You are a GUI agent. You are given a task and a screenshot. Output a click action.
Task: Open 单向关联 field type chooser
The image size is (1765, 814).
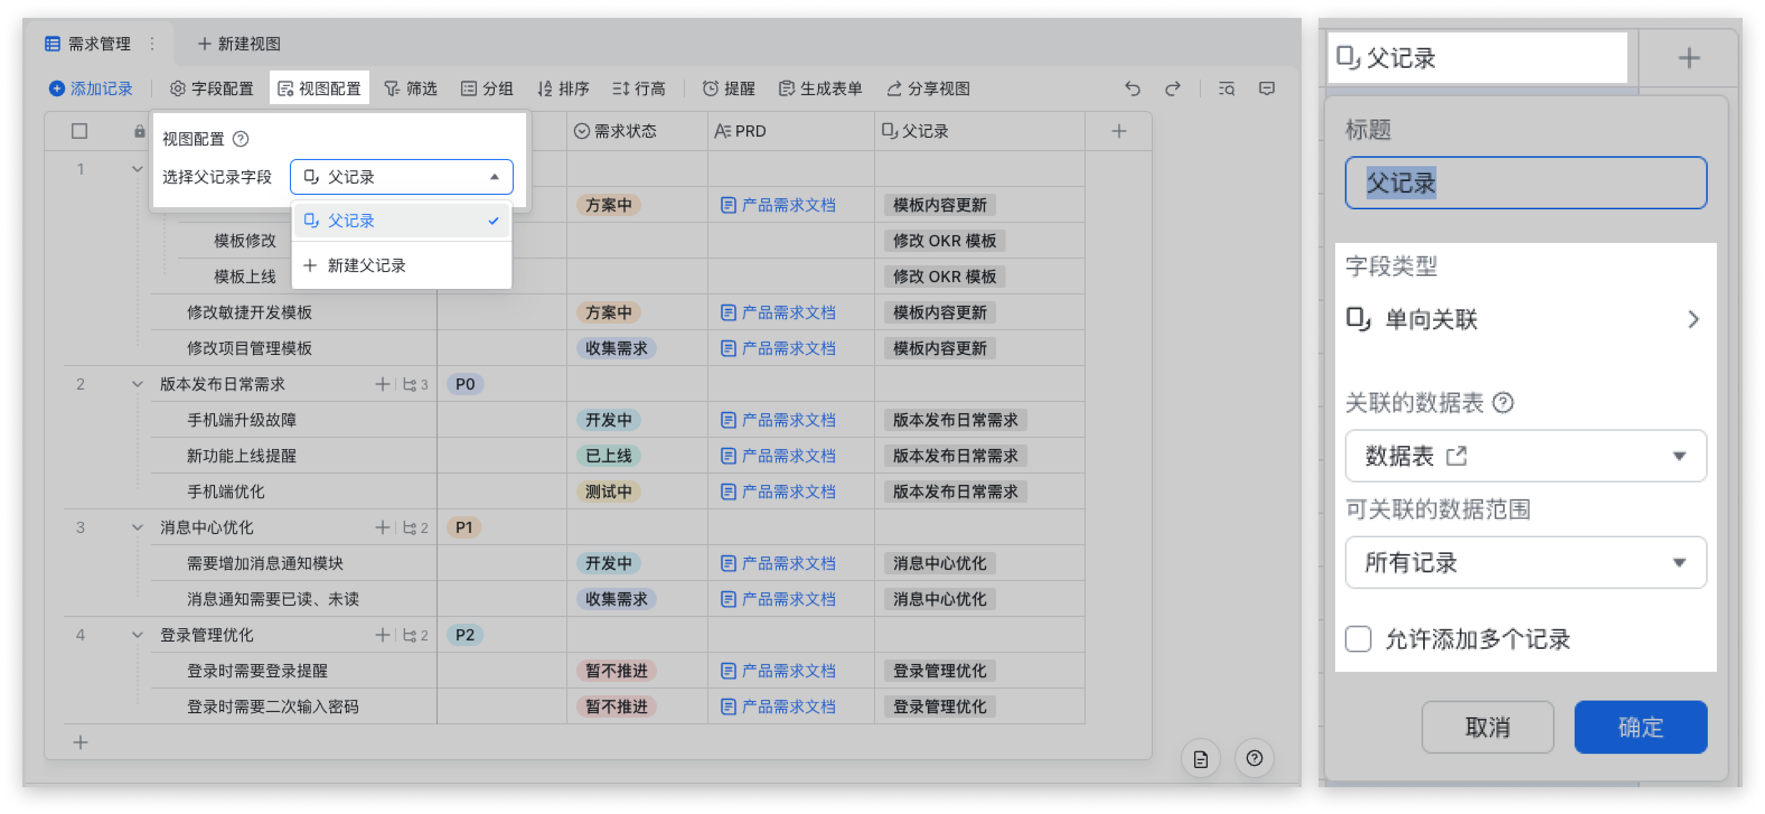tap(1525, 319)
